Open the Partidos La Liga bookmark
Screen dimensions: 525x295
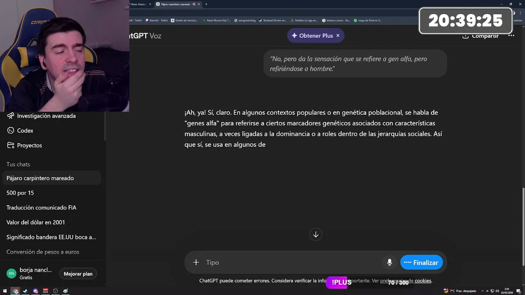(304, 20)
